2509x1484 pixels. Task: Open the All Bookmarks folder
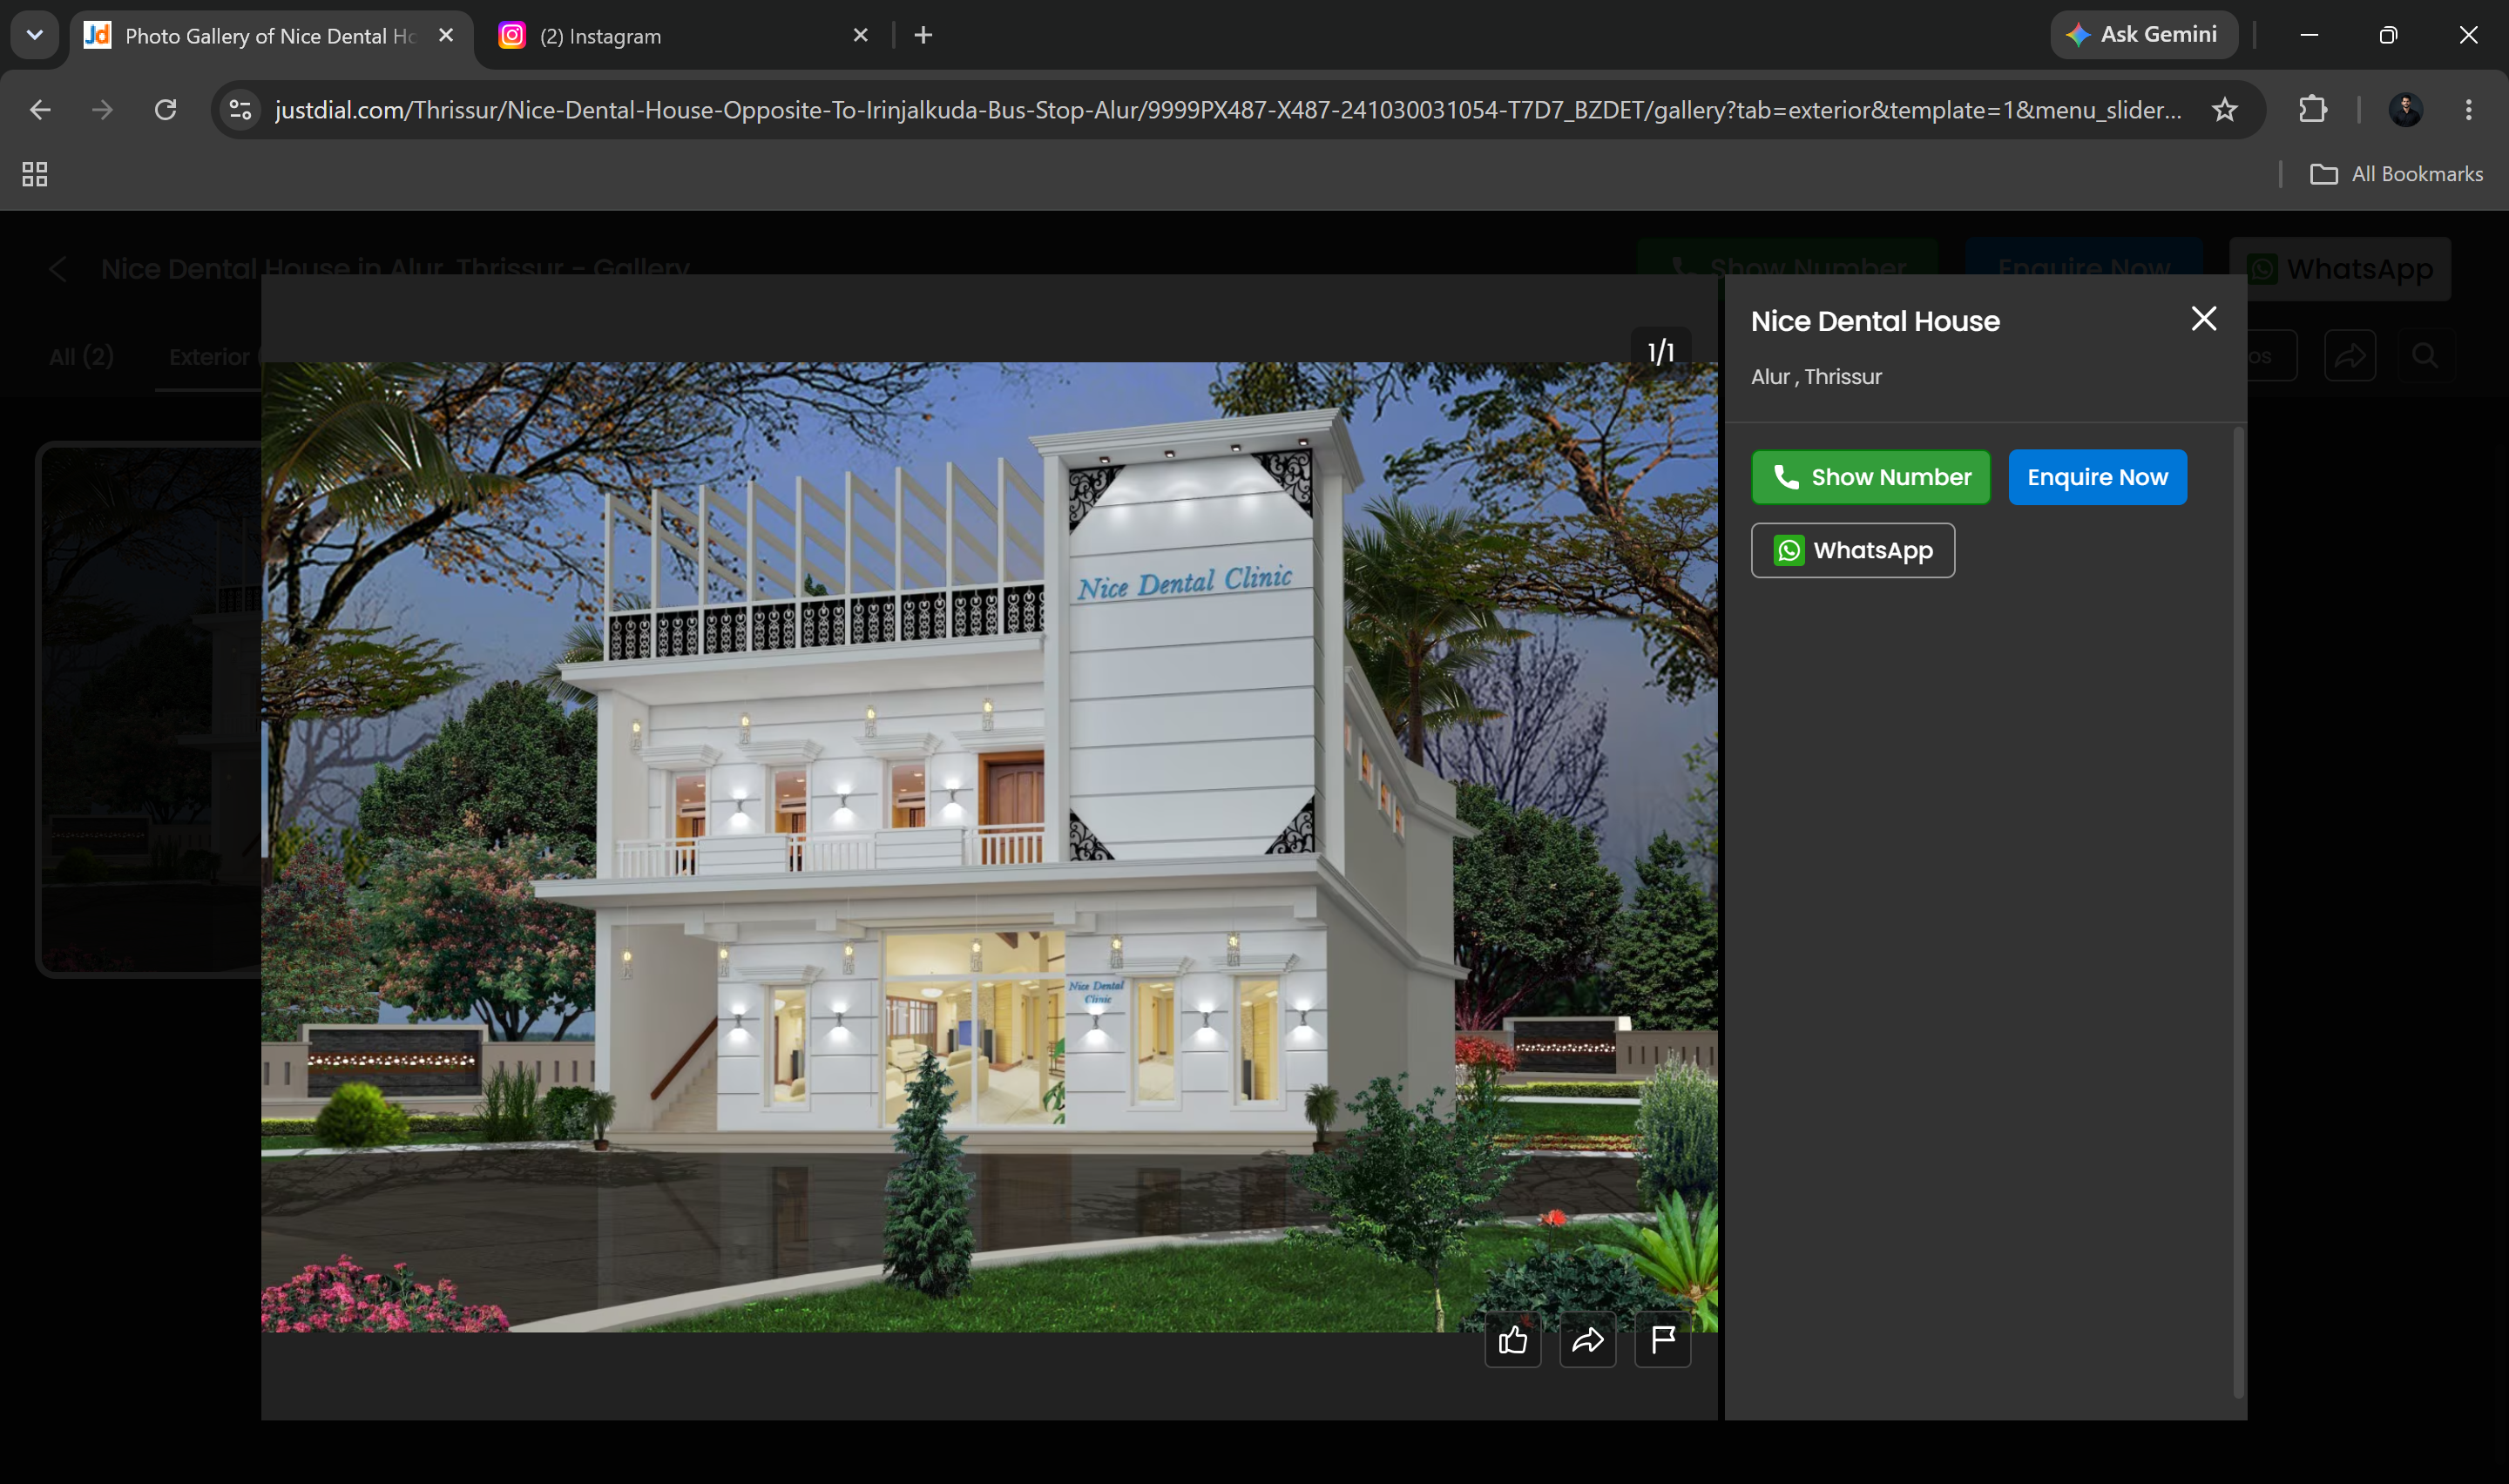tap(2396, 174)
